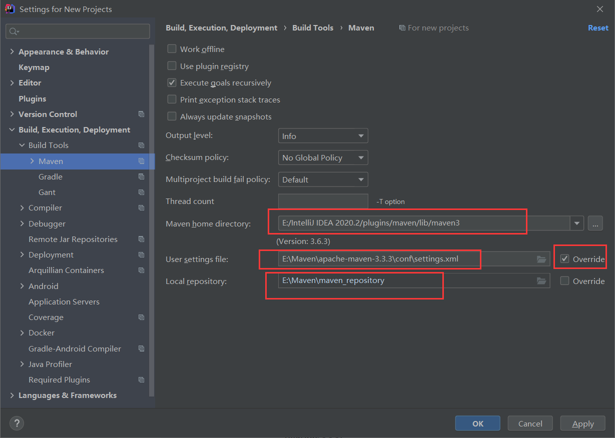Image resolution: width=615 pixels, height=438 pixels.
Task: Click project-level icon next to Version Control
Action: pyautogui.click(x=141, y=114)
